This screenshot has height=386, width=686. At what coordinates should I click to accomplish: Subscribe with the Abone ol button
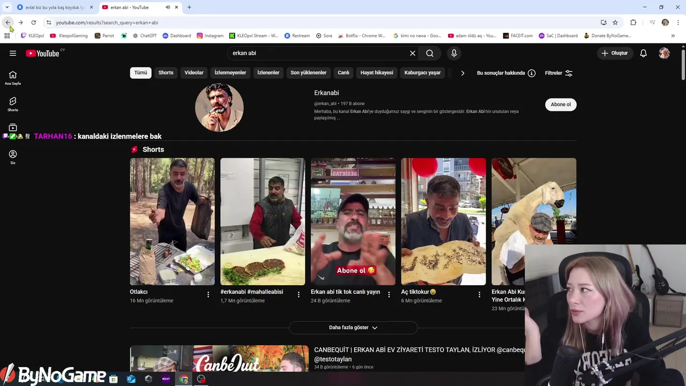[561, 105]
